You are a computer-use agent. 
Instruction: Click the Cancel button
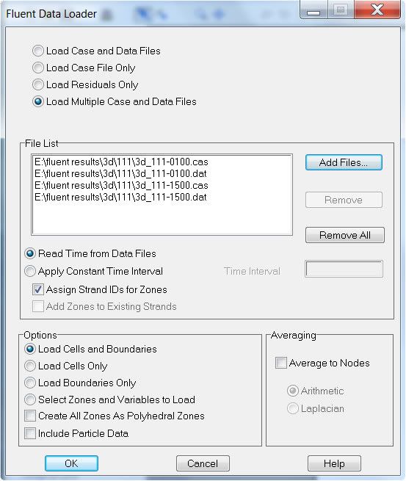pos(203,463)
